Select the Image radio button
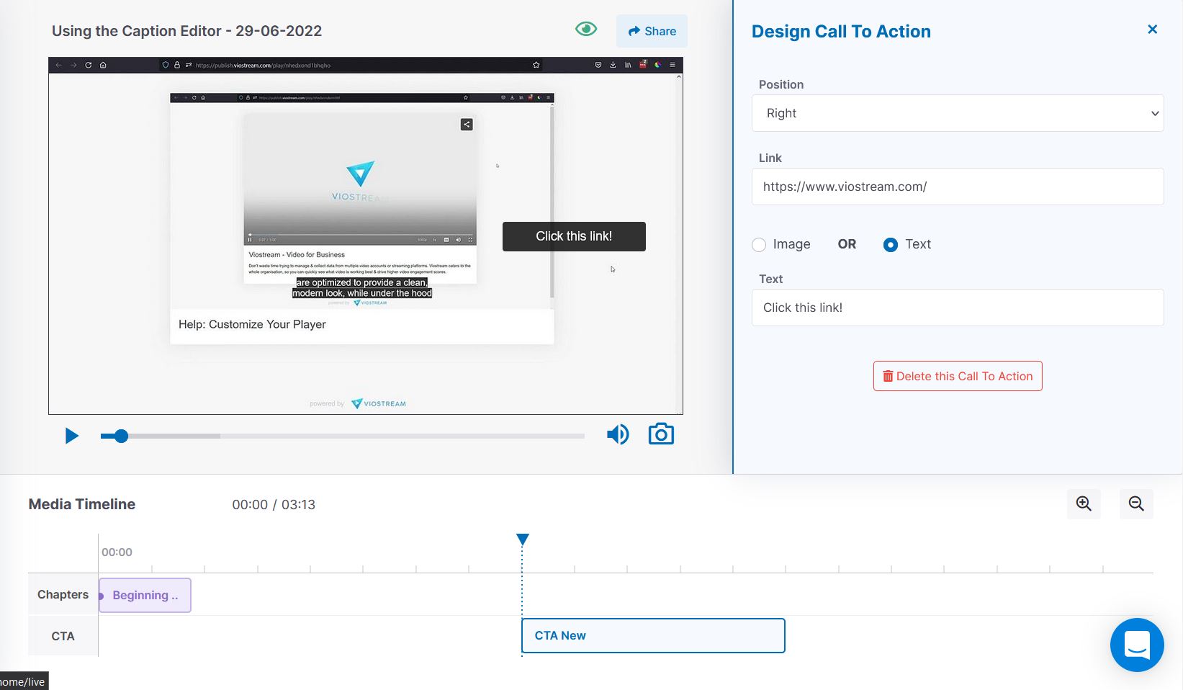Viewport: 1183px width, 690px height. pyautogui.click(x=759, y=245)
